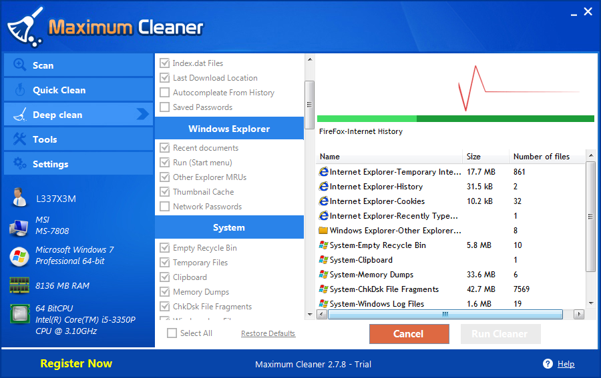Click the computer icon beside MSI MS-7808

pyautogui.click(x=19, y=227)
